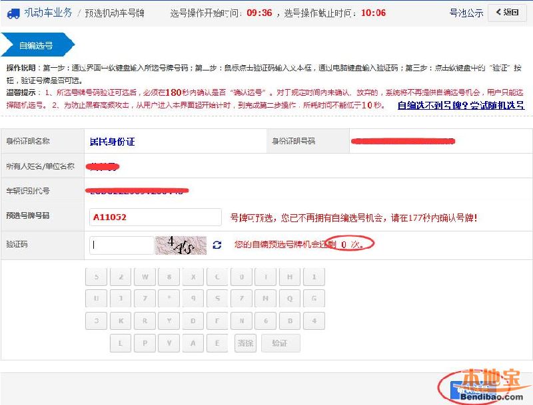Tap the Q key on soft keyboard

click(x=290, y=299)
